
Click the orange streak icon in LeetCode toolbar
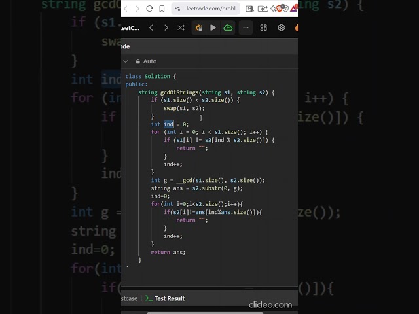[296, 27]
